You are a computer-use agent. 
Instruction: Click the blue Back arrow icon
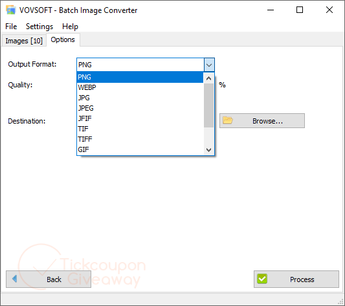[x=14, y=279]
